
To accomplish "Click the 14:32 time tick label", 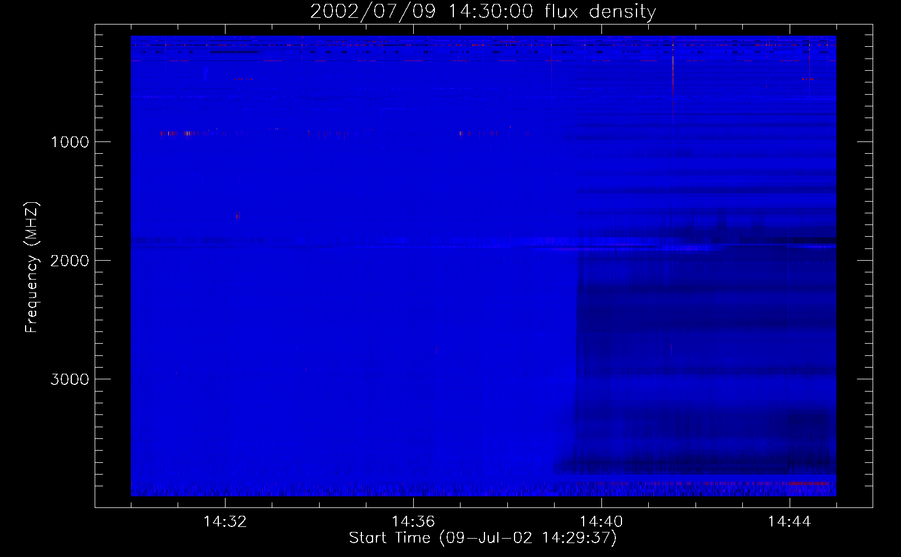I will click(x=225, y=522).
